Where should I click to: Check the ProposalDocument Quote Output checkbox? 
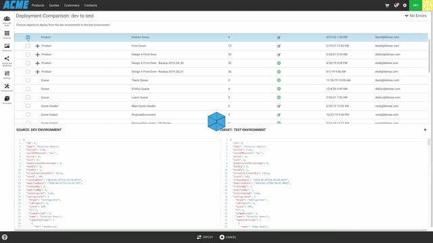(x=28, y=114)
